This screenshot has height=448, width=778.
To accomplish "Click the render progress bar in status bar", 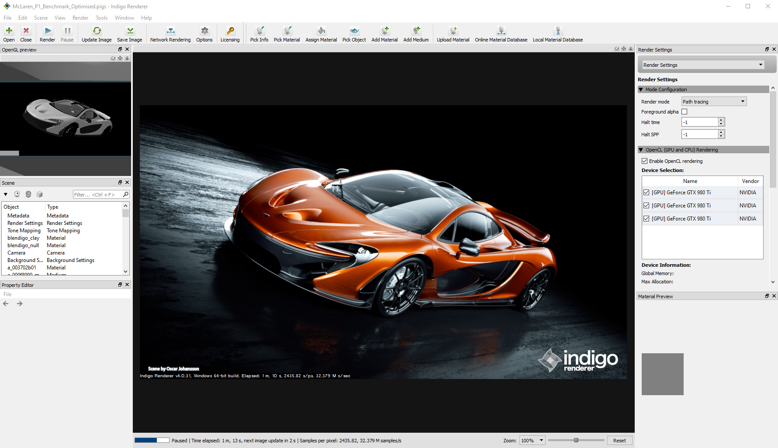I will [x=152, y=440].
